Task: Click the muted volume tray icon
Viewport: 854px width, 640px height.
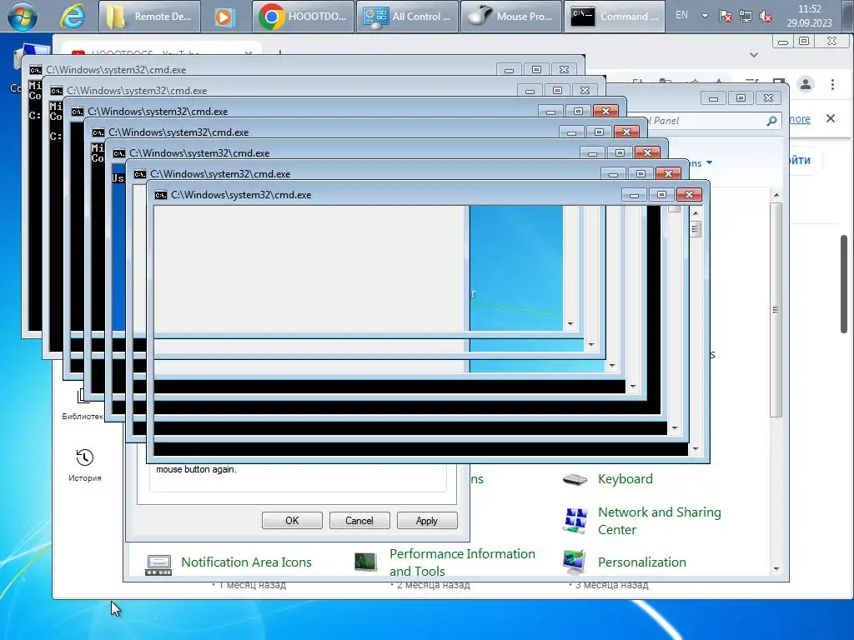Action: tap(766, 17)
